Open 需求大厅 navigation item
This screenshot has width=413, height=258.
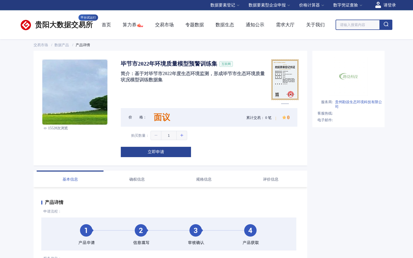coord(285,25)
